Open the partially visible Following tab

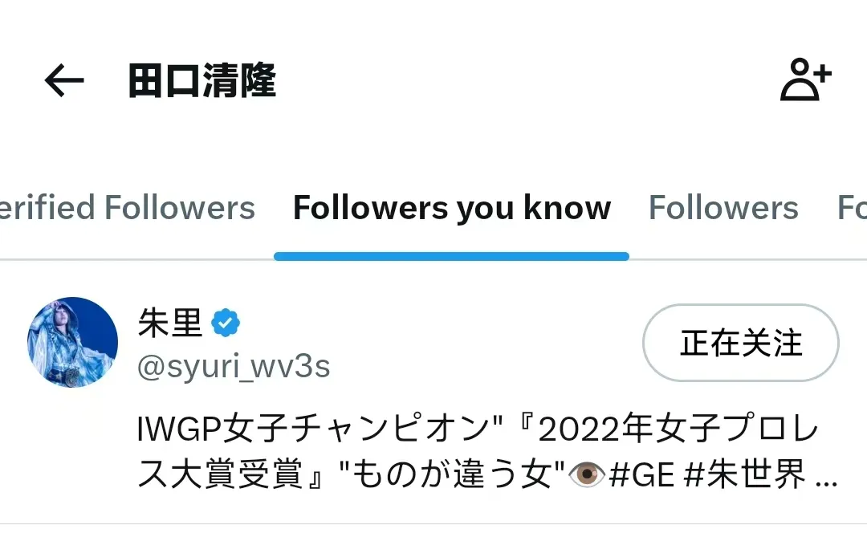point(852,208)
